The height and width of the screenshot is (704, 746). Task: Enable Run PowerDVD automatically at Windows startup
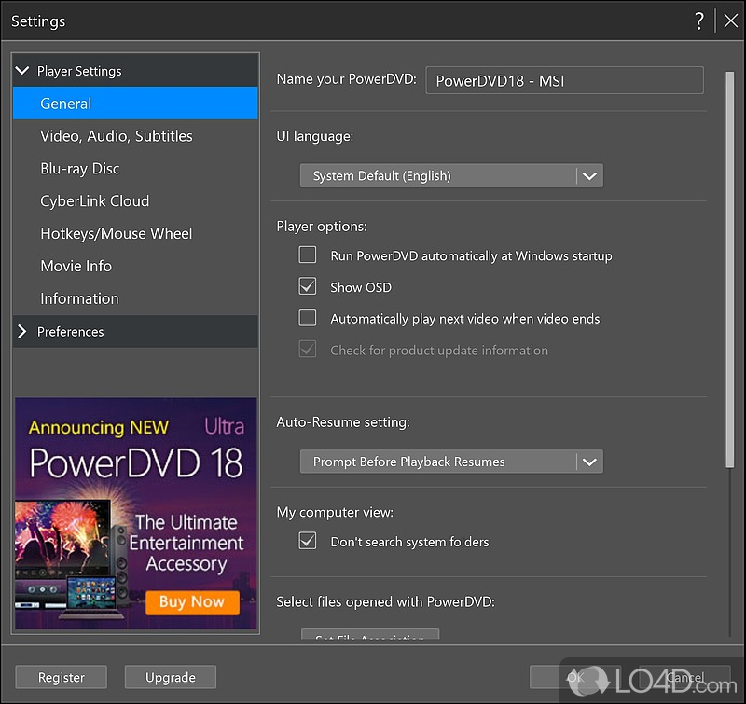point(308,255)
